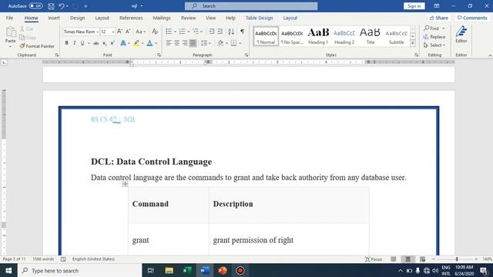Viewport: 493px width, 277px height.
Task: Click the table move handle icon
Action: (125, 184)
